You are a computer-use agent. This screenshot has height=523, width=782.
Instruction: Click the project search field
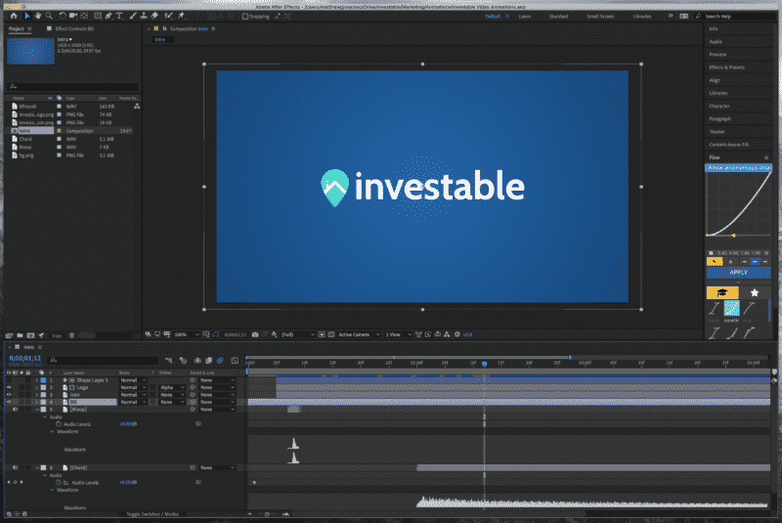tap(72, 87)
